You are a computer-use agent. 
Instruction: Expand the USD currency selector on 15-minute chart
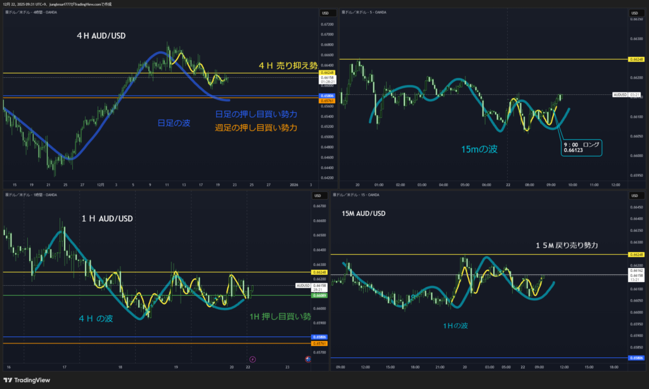[x=634, y=195]
